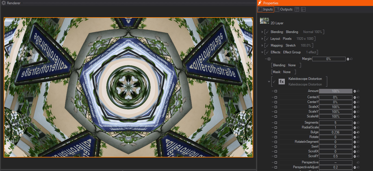373x171 pixels.
Task: Click the fx icon of Kaleidoscope Distortion
Action: click(282, 82)
